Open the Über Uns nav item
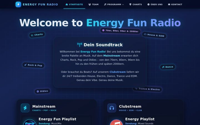The width and height of the screenshot is (200, 125). pos(155,4)
